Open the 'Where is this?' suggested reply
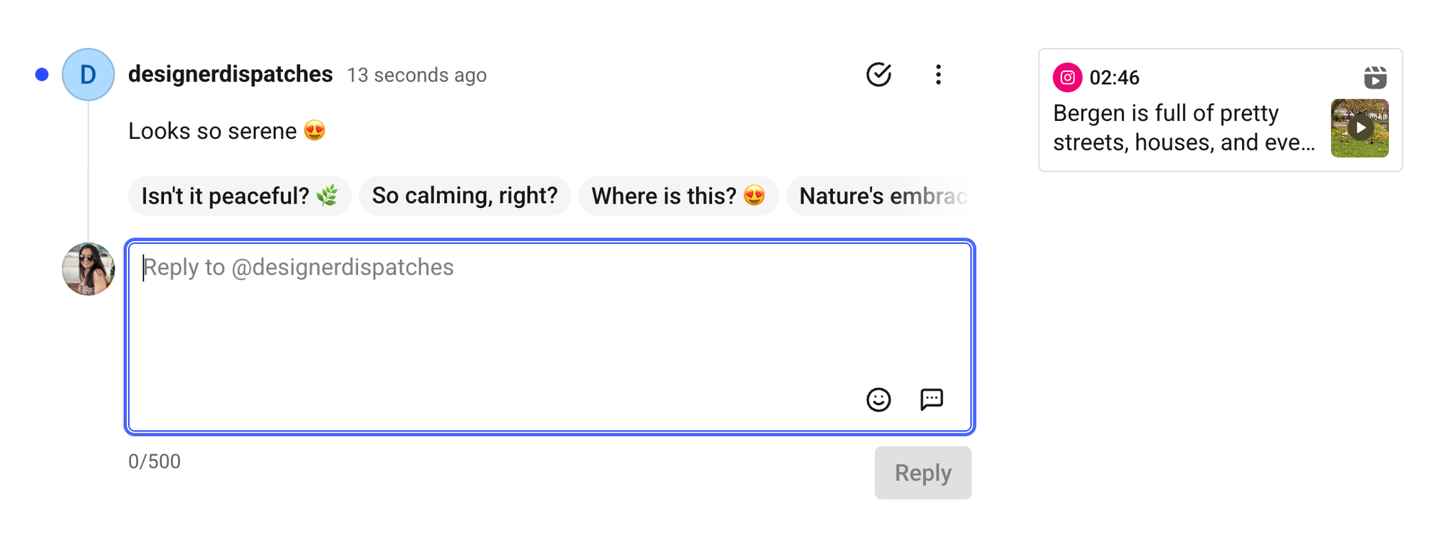Viewport: 1440px width, 534px height. pyautogui.click(x=678, y=195)
